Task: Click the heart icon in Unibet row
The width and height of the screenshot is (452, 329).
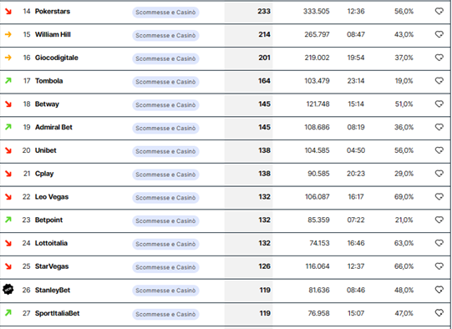Action: point(439,150)
